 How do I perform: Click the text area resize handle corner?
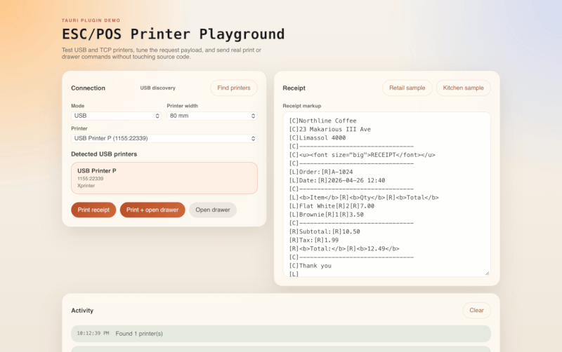click(487, 273)
